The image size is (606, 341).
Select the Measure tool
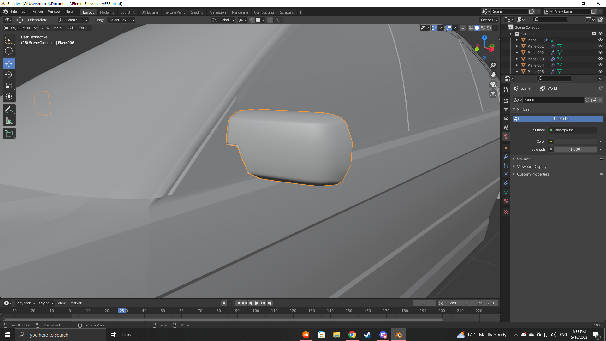[9, 121]
